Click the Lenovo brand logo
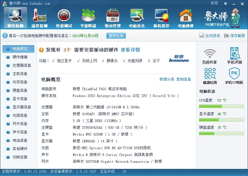The width and height of the screenshot is (248, 176). (x=179, y=58)
